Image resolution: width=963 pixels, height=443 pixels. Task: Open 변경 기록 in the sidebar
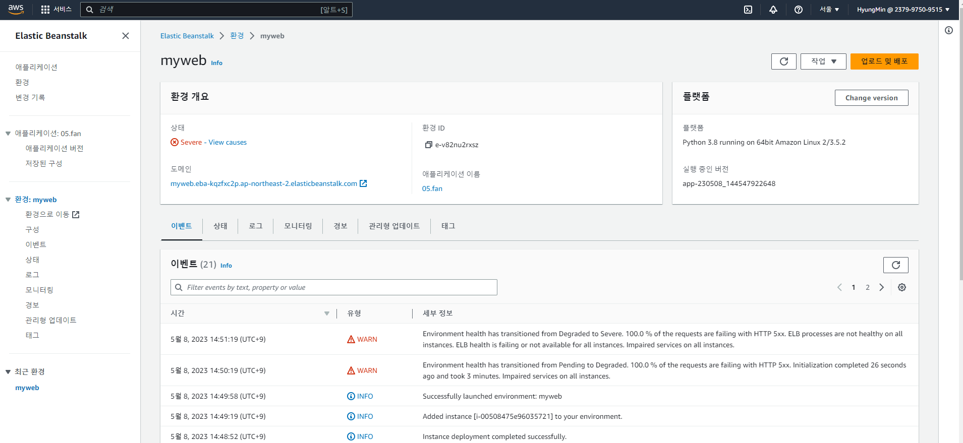pyautogui.click(x=30, y=97)
